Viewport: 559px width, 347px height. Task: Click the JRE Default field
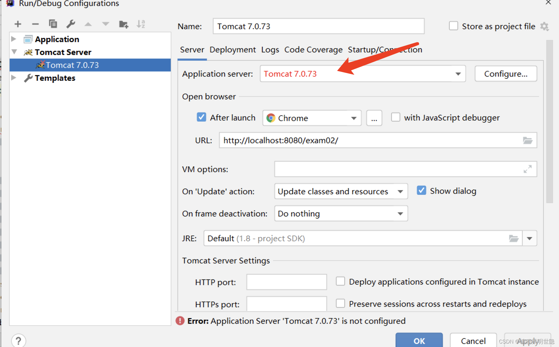(363, 238)
